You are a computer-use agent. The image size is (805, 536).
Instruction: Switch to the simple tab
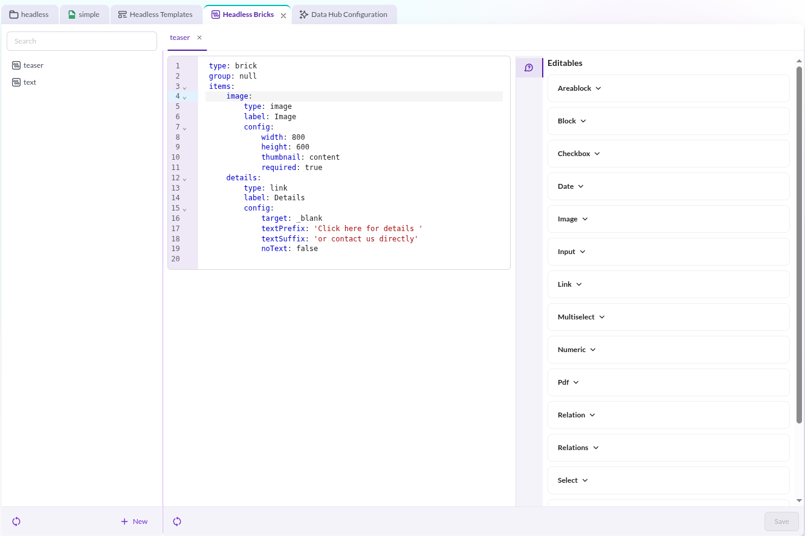tap(84, 15)
